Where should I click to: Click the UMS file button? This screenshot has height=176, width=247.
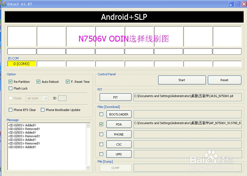119,154
